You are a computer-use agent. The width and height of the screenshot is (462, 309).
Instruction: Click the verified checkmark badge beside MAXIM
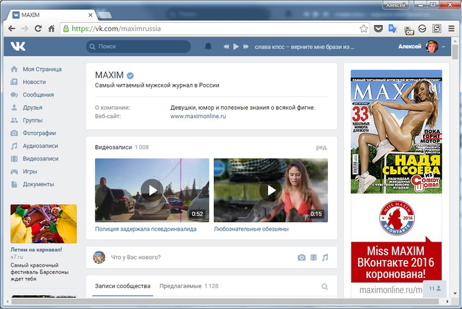(x=130, y=76)
